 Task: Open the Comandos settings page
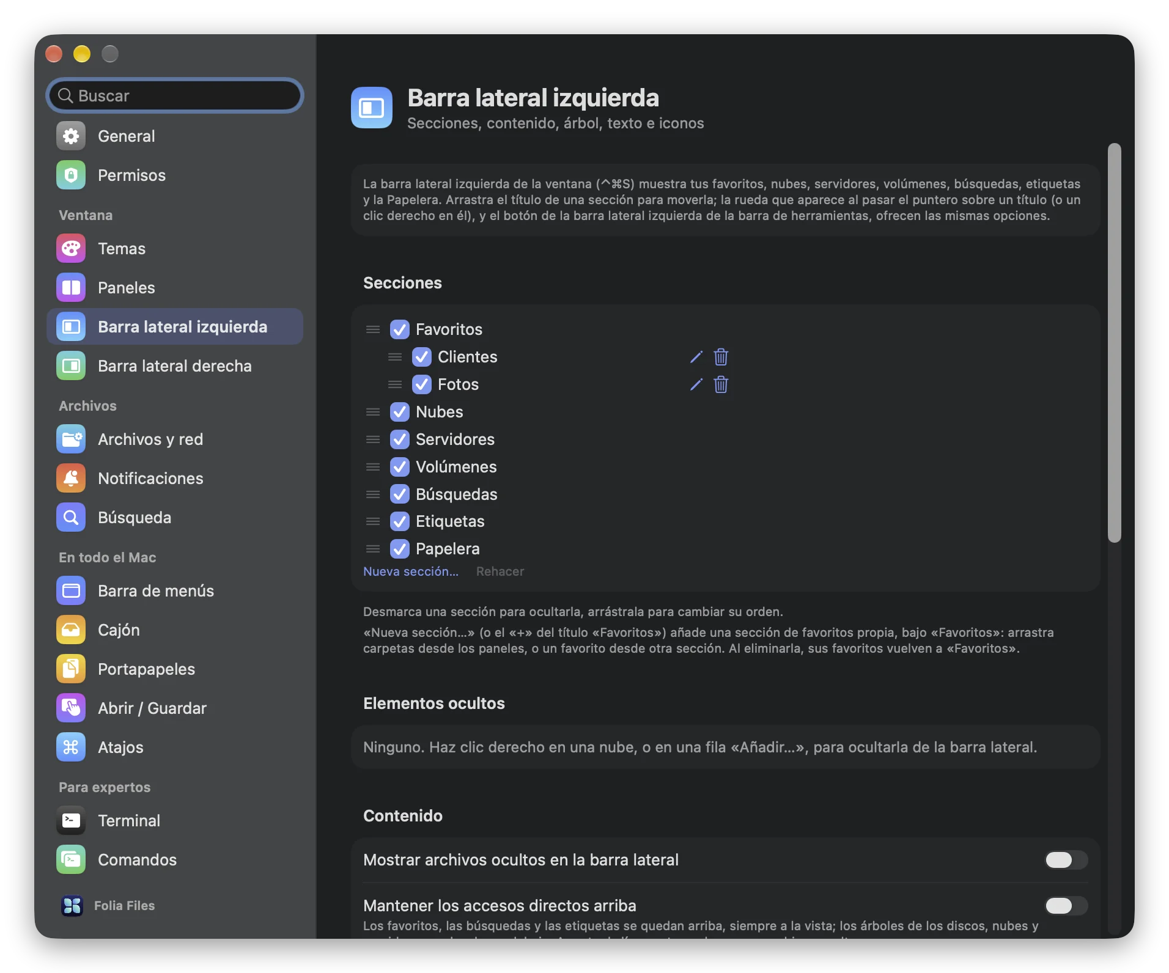175,860
